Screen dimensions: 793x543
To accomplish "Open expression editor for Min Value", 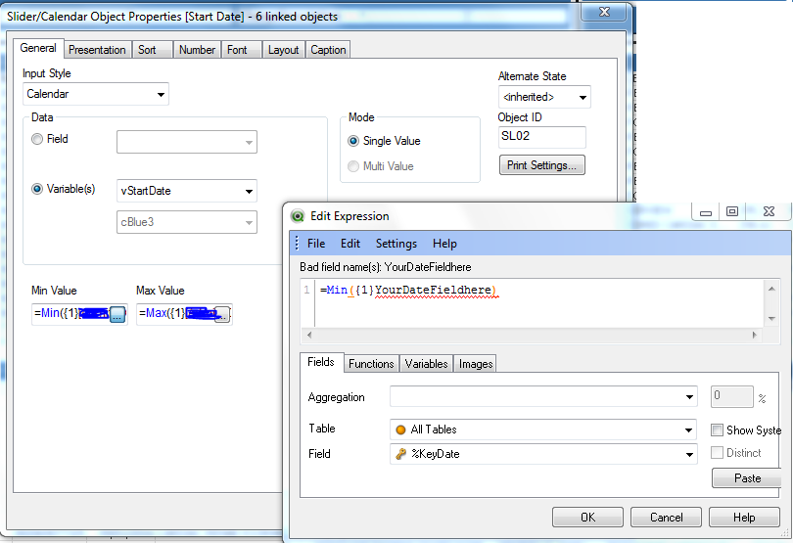I will [x=117, y=314].
